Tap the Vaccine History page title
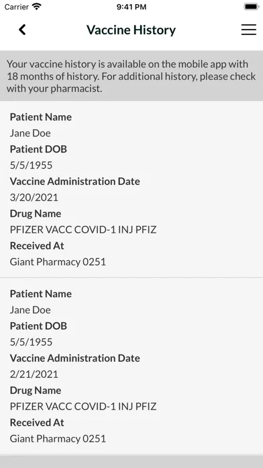The height and width of the screenshot is (468, 263). pos(131,30)
